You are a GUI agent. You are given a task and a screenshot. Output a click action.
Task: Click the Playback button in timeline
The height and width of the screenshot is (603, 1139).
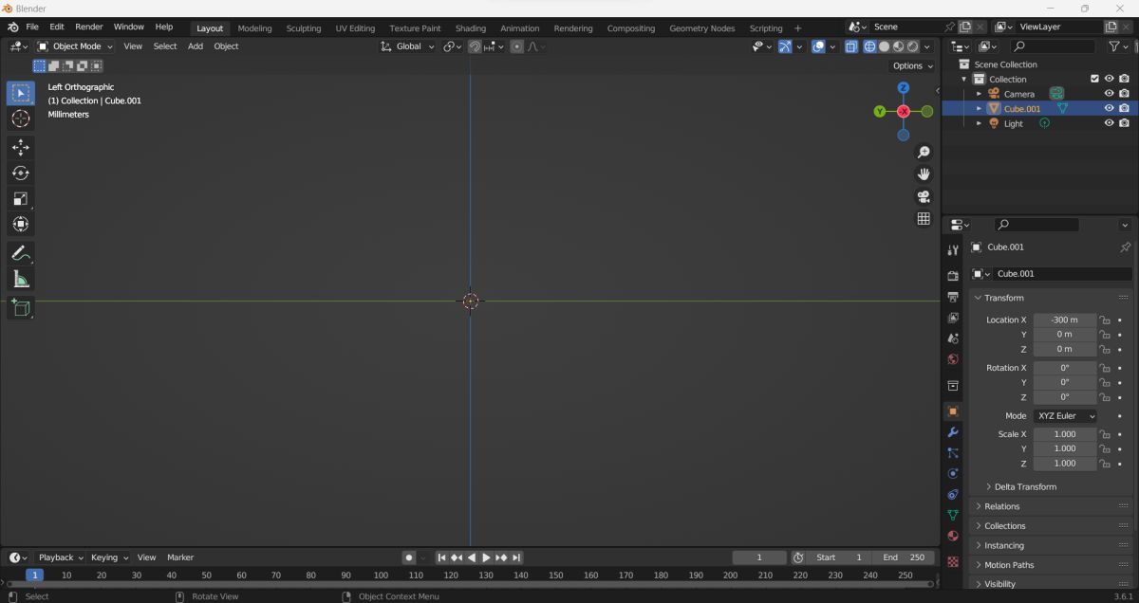(61, 557)
